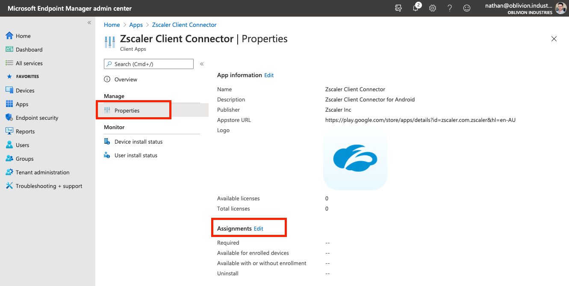
Task: Open the directory and subscription filter icon
Action: [398, 8]
